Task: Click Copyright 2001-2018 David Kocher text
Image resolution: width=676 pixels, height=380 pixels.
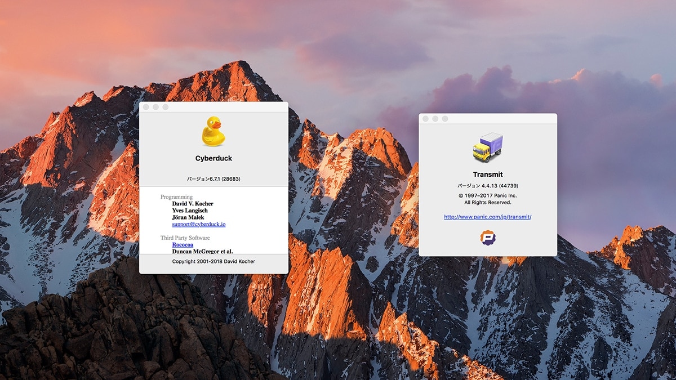Action: pos(214,261)
